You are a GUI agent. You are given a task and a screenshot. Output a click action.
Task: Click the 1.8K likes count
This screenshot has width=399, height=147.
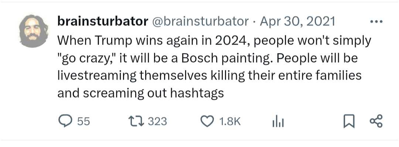(230, 121)
